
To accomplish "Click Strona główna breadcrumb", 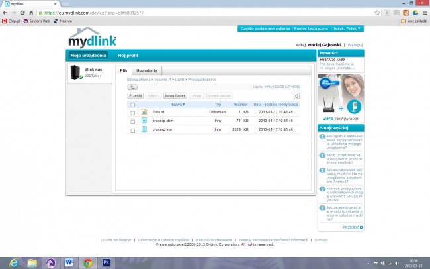I will 138,80.
